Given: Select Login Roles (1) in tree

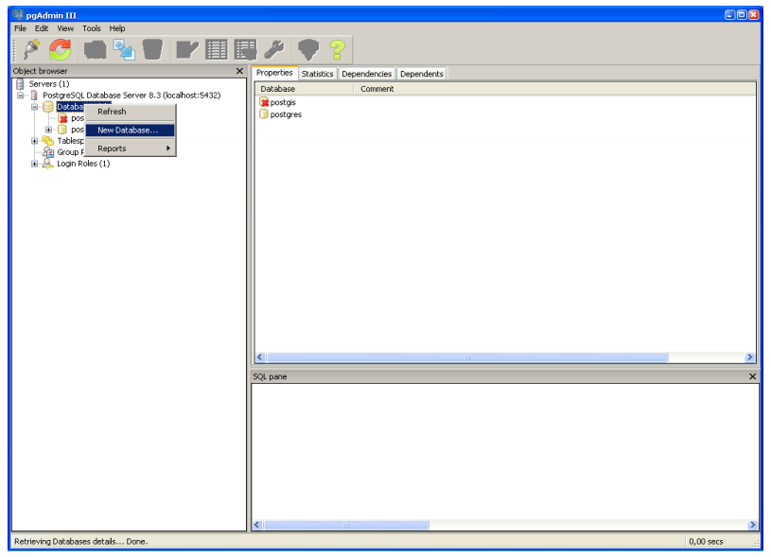Looking at the screenshot, I should [x=83, y=164].
